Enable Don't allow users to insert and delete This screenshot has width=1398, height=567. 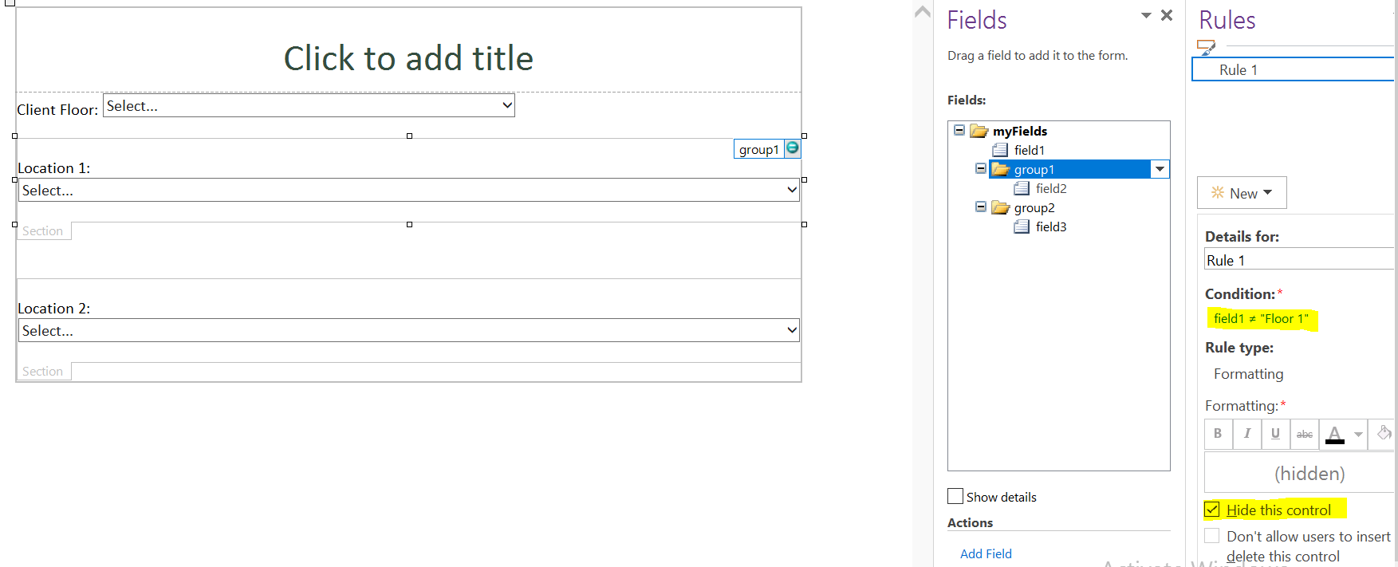pos(1211,535)
